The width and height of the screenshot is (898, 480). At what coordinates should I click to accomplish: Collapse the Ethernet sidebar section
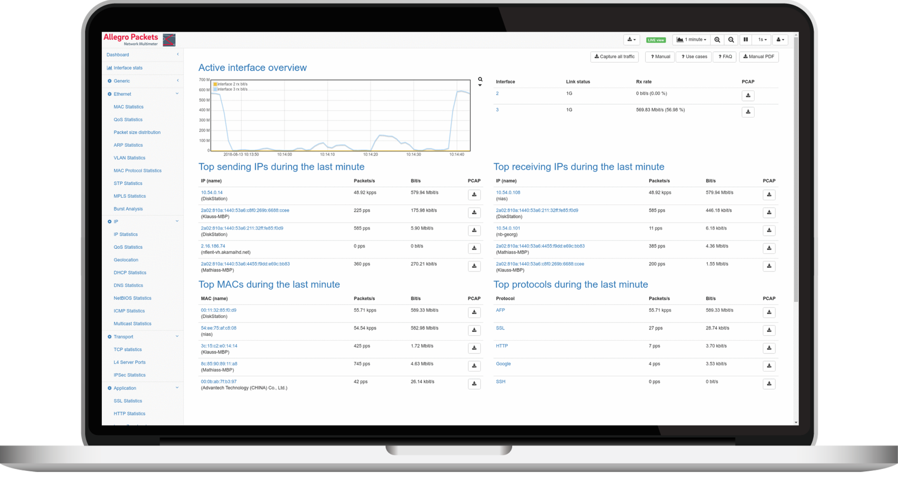[177, 94]
